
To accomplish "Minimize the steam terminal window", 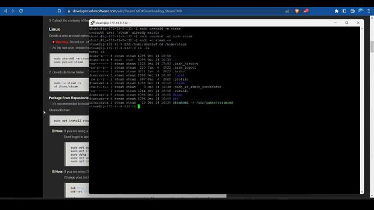I will [x=335, y=23].
